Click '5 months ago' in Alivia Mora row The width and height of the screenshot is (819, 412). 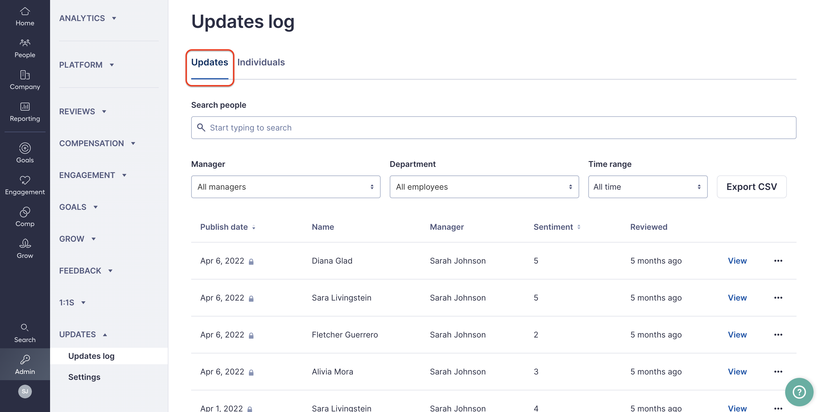point(656,372)
